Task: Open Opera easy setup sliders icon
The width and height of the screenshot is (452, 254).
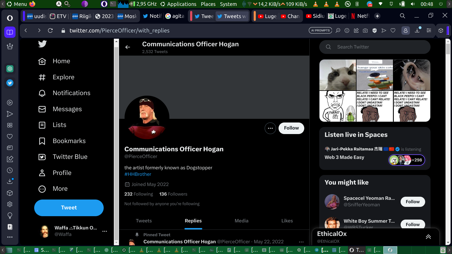Action: [429, 30]
